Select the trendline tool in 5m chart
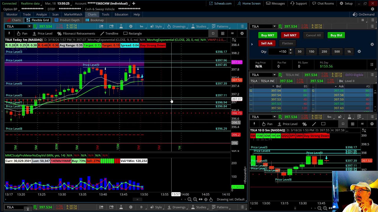Image resolution: width=378 pixels, height=212 pixels. [x=314, y=124]
